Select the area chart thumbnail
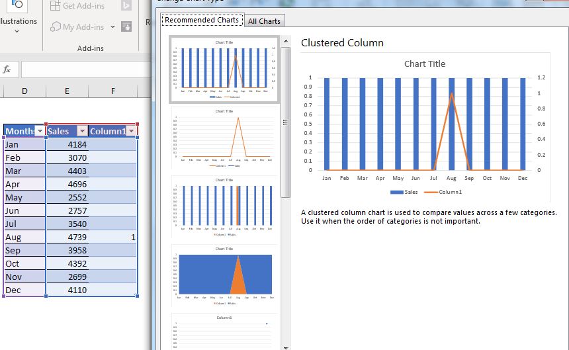 coord(224,276)
